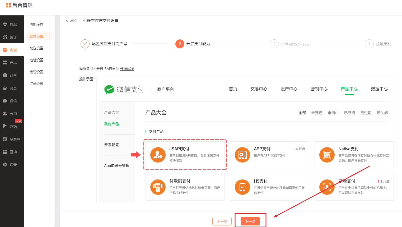Click the 统计 chart icon

pos(5,37)
